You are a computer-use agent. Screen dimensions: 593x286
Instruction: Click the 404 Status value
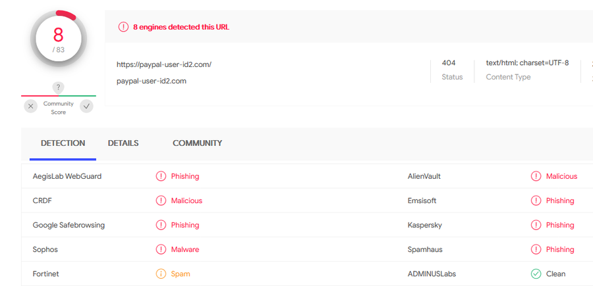(x=449, y=63)
